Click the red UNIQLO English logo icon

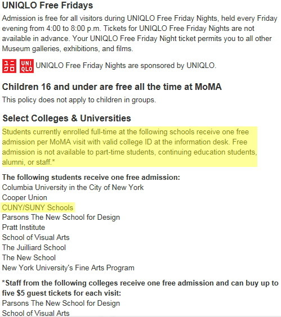point(26,66)
